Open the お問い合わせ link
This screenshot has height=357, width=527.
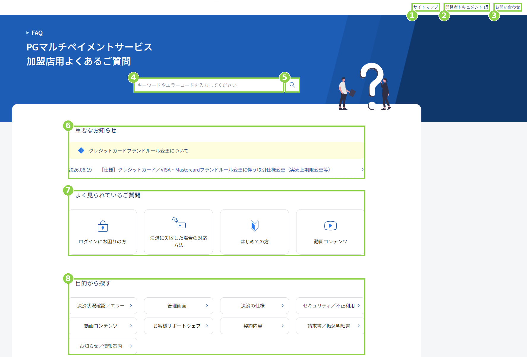(x=508, y=7)
